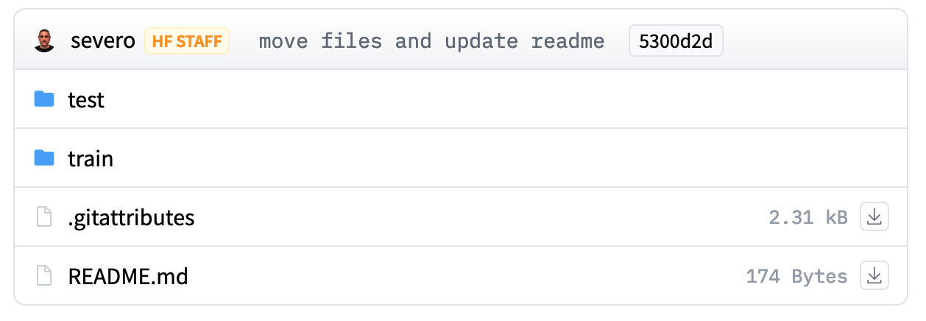Screen dimensions: 926x321
Task: Click commit hash 5300d2d
Action: tap(676, 41)
